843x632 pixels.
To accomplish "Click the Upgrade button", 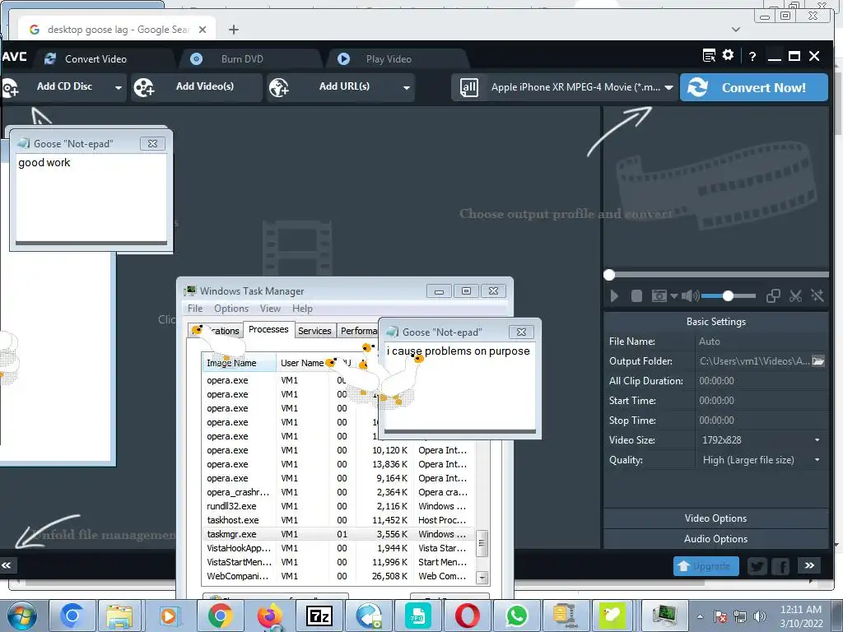I will click(x=706, y=566).
